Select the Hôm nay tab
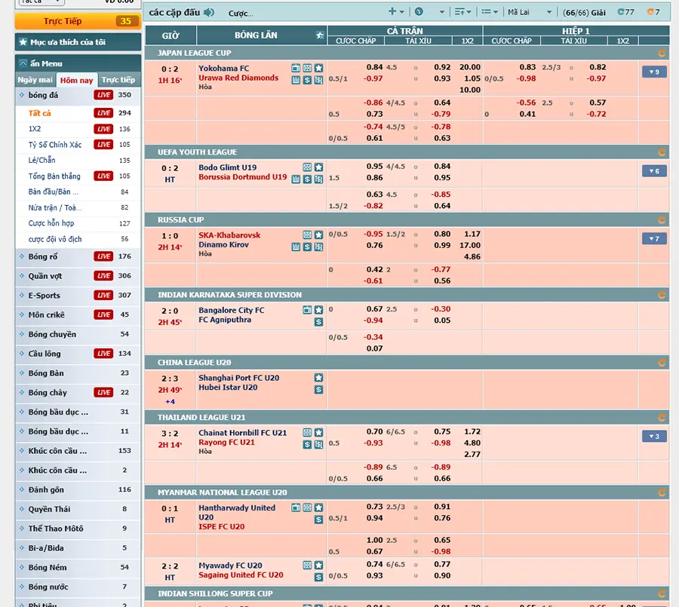 point(77,80)
